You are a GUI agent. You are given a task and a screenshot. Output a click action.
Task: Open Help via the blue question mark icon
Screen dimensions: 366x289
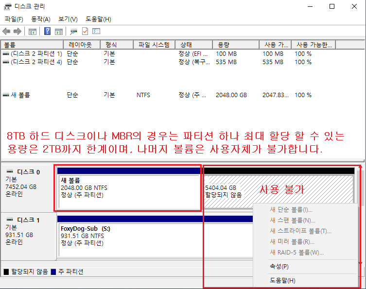(47, 31)
